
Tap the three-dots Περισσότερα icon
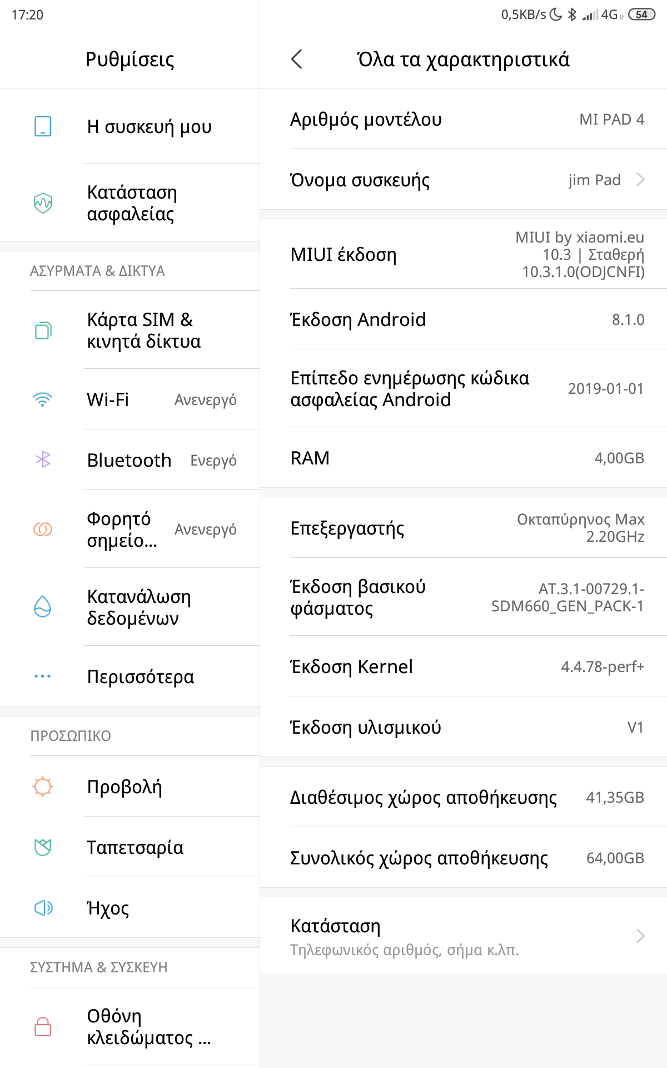[x=43, y=676]
